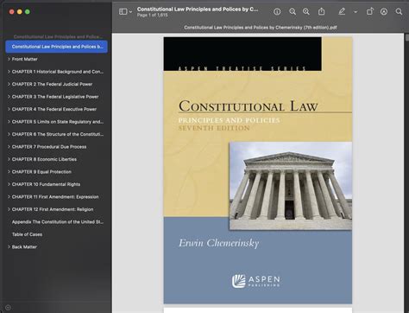
Task: Open CHAPTER 9 Equal Protection entry
Action: [x=41, y=172]
